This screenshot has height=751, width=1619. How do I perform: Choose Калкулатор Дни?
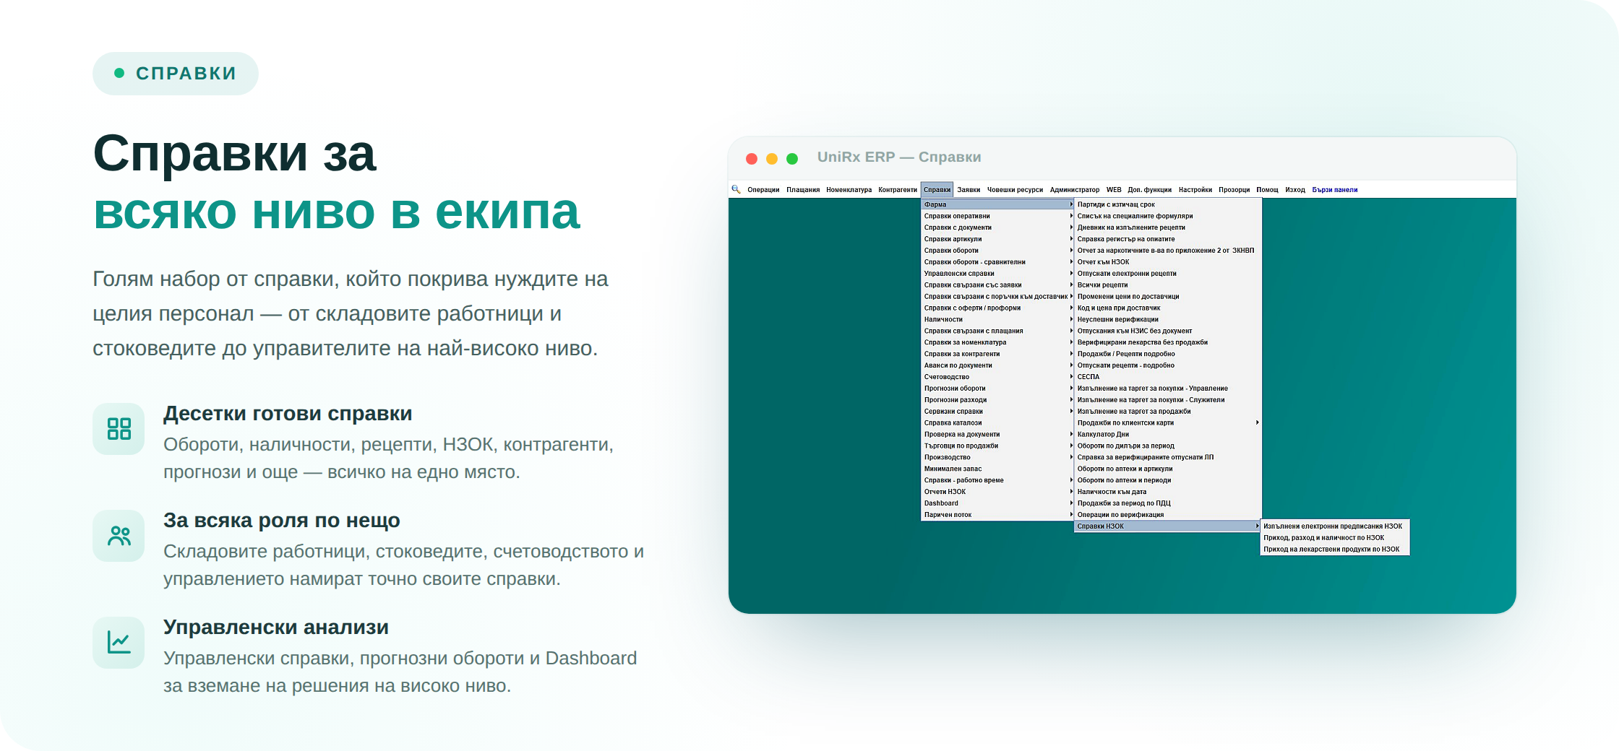pos(1168,435)
